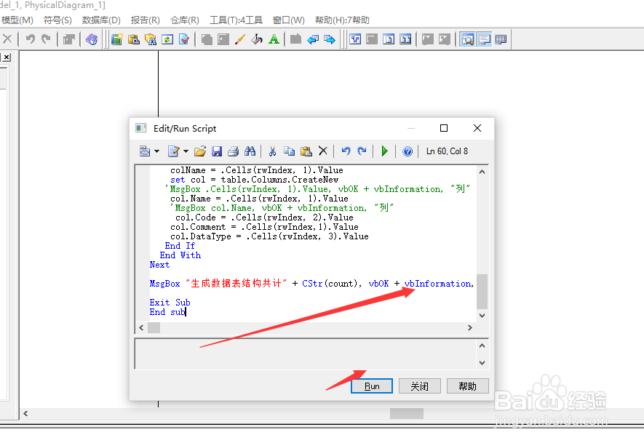Open script editor Help via the question mark icon

[x=408, y=151]
